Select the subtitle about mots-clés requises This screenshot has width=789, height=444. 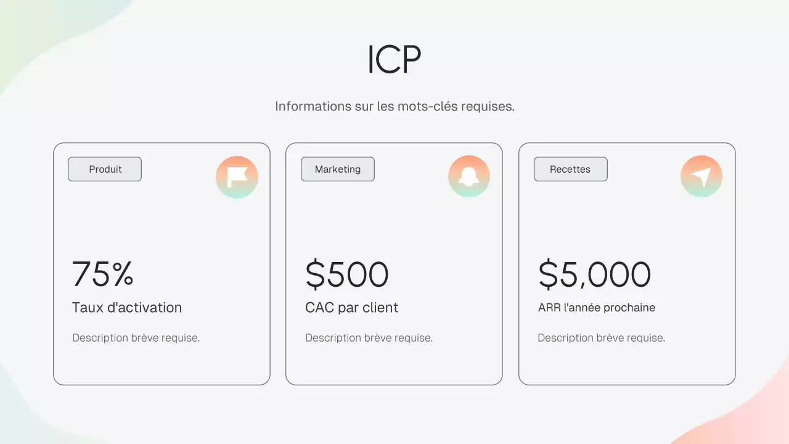(394, 106)
